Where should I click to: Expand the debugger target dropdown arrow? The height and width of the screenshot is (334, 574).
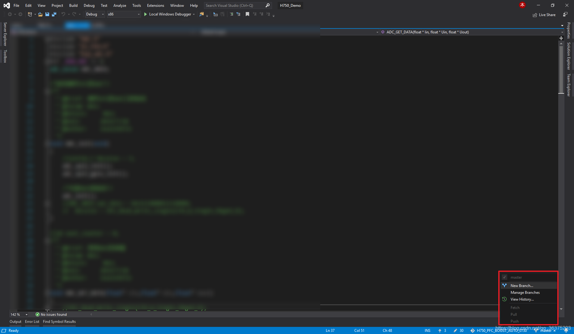point(194,14)
